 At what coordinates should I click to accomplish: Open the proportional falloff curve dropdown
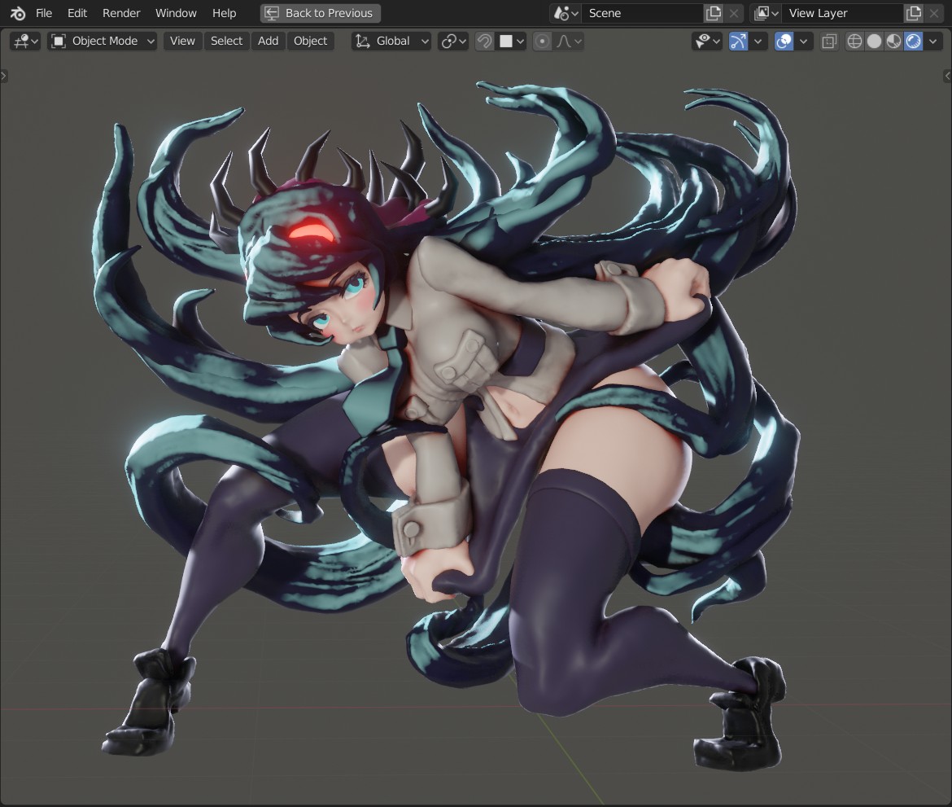(568, 41)
